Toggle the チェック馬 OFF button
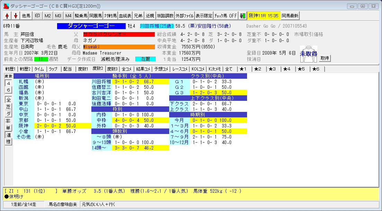Image resolution: width=382 pixels, height=211 pixels. 226,16
